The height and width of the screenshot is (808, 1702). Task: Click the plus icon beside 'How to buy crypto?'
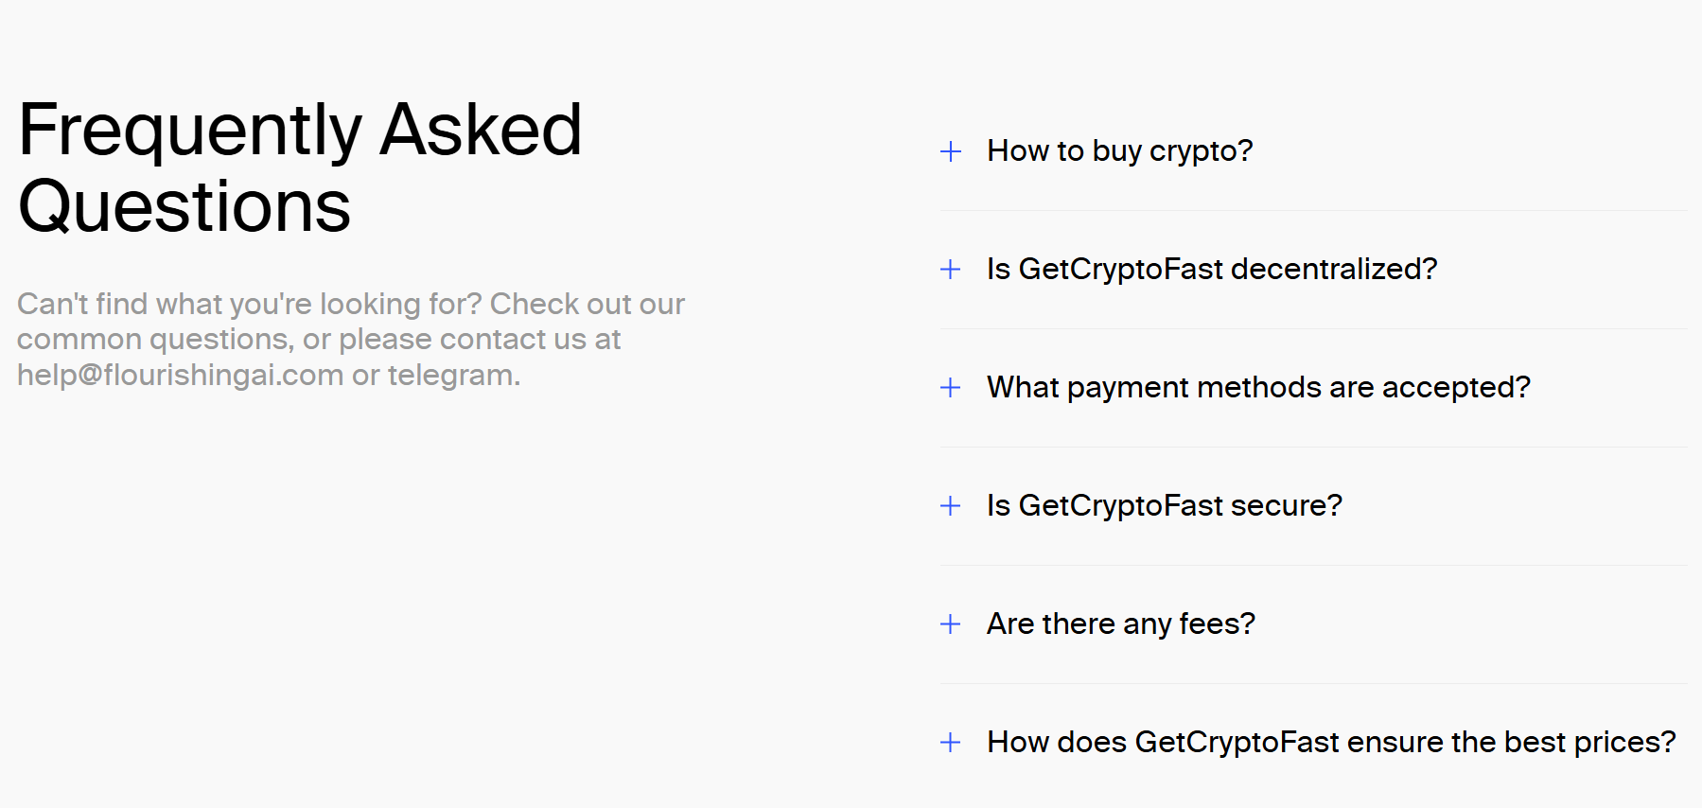tap(951, 151)
